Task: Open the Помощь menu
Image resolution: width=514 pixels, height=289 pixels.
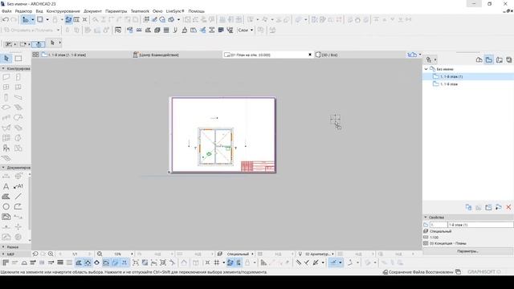Action: coord(196,11)
